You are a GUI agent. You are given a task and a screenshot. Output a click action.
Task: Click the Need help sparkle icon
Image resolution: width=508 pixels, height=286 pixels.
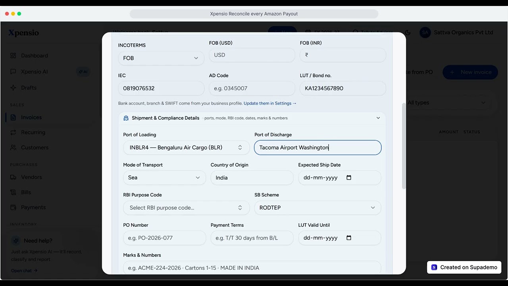[16, 241]
